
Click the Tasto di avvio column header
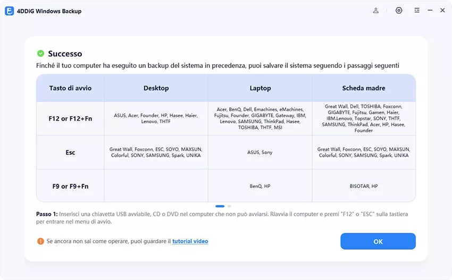click(70, 88)
